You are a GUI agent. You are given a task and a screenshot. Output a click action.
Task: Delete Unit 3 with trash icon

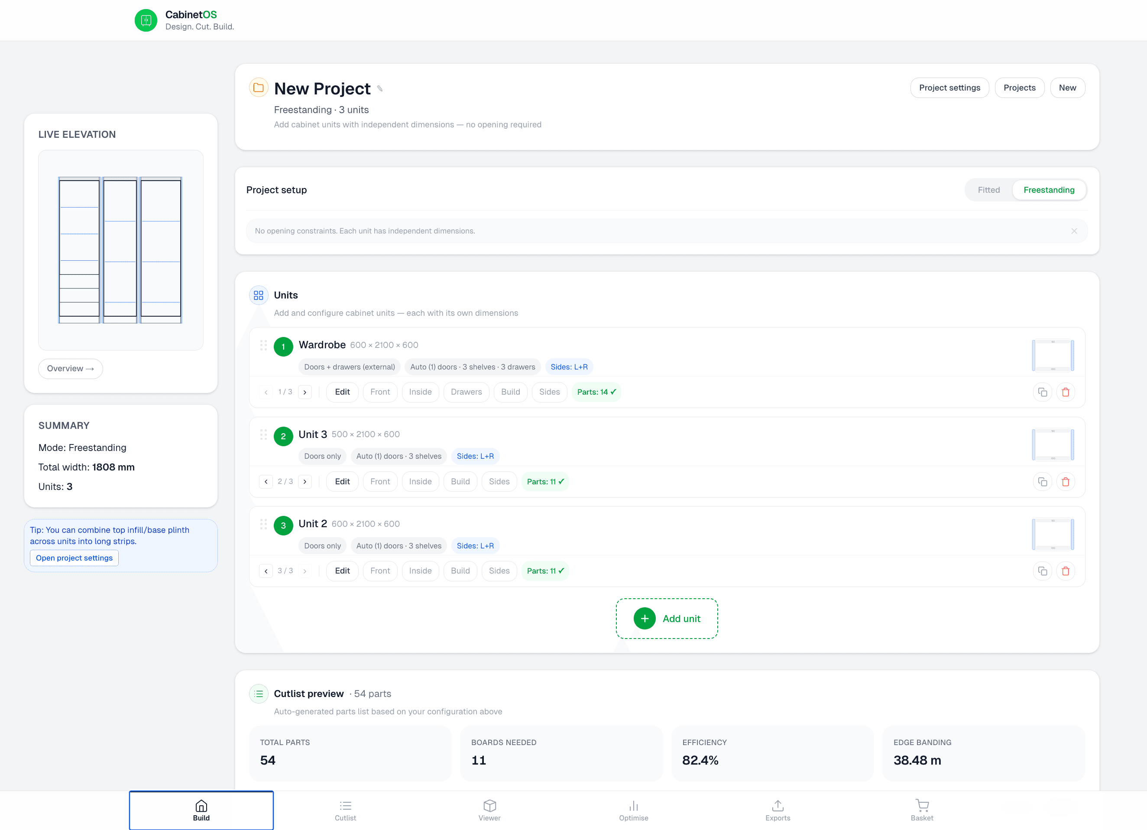(x=1066, y=482)
